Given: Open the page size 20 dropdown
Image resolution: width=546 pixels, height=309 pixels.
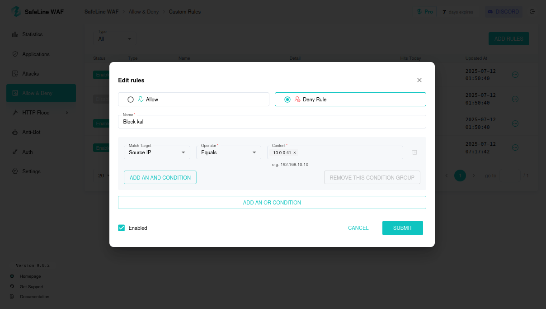Looking at the screenshot, I should [x=103, y=176].
